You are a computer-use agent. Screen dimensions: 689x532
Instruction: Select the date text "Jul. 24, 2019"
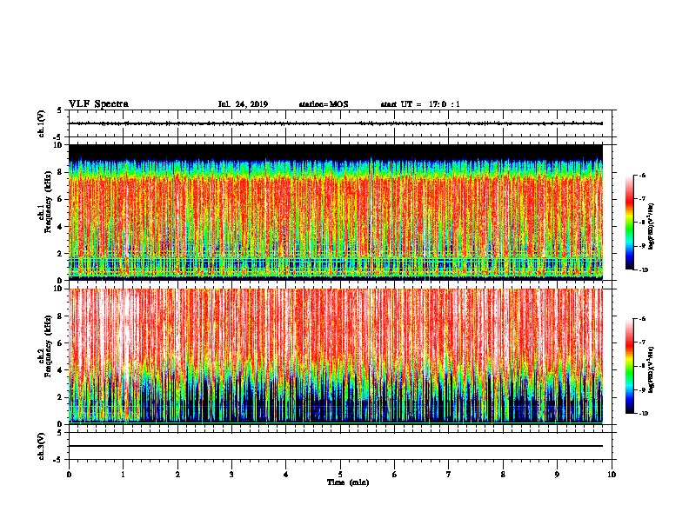(x=243, y=104)
